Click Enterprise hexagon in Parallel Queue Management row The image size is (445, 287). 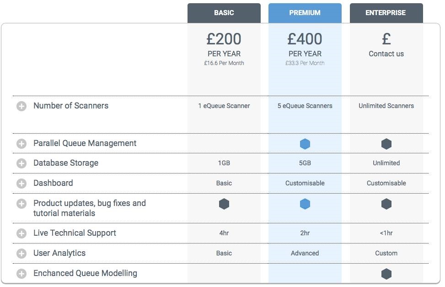(386, 144)
